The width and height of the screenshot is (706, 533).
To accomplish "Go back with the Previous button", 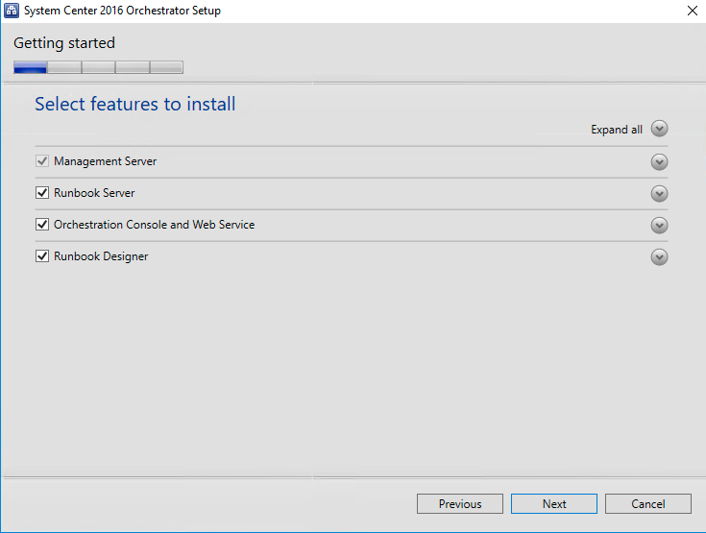I will (460, 504).
